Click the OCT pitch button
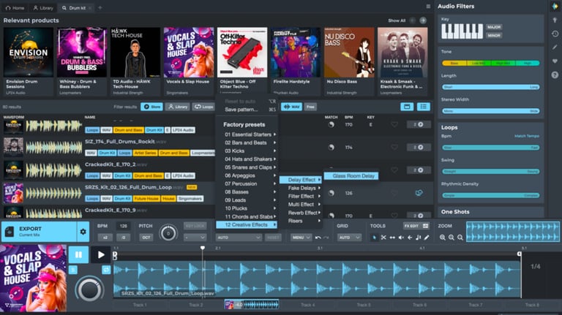 click(x=146, y=238)
